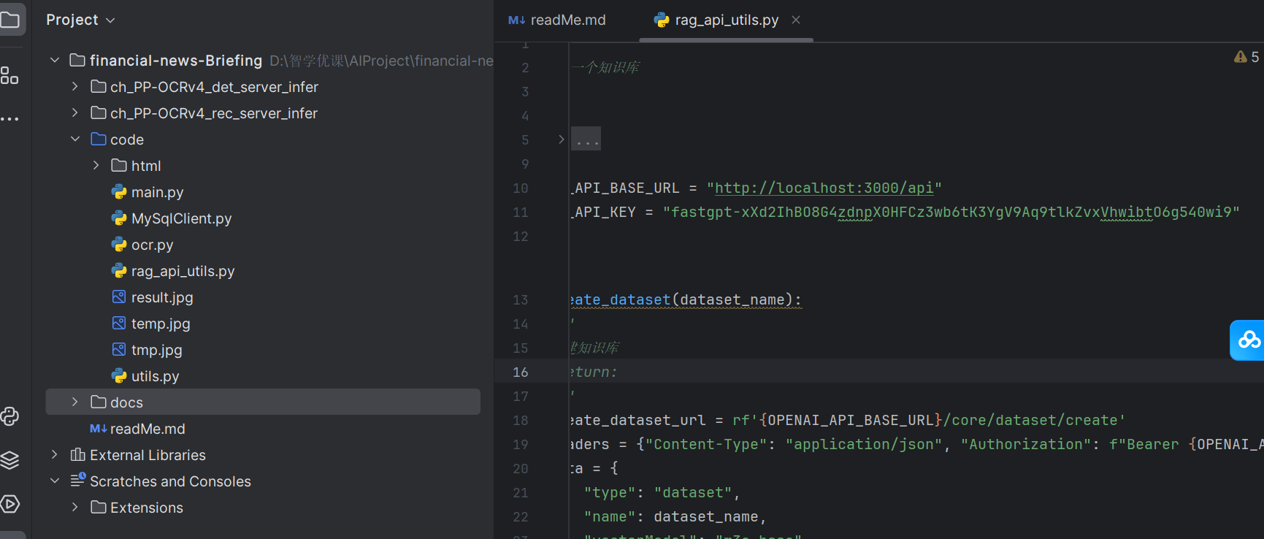Viewport: 1264px width, 539px height.
Task: Expand the External Libraries node
Action: (55, 455)
